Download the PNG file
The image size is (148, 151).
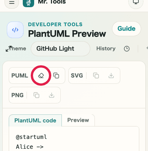[x=52, y=95]
